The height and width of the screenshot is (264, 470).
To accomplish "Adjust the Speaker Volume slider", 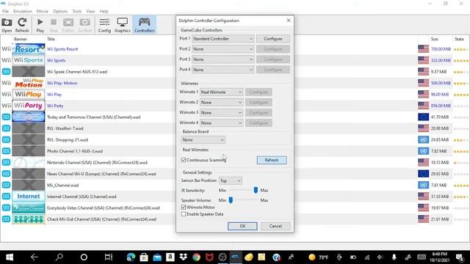I will [x=231, y=200].
